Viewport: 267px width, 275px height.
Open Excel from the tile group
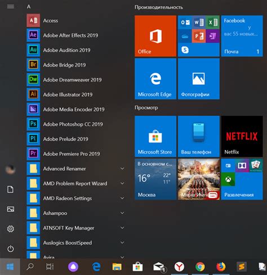[x=212, y=22]
